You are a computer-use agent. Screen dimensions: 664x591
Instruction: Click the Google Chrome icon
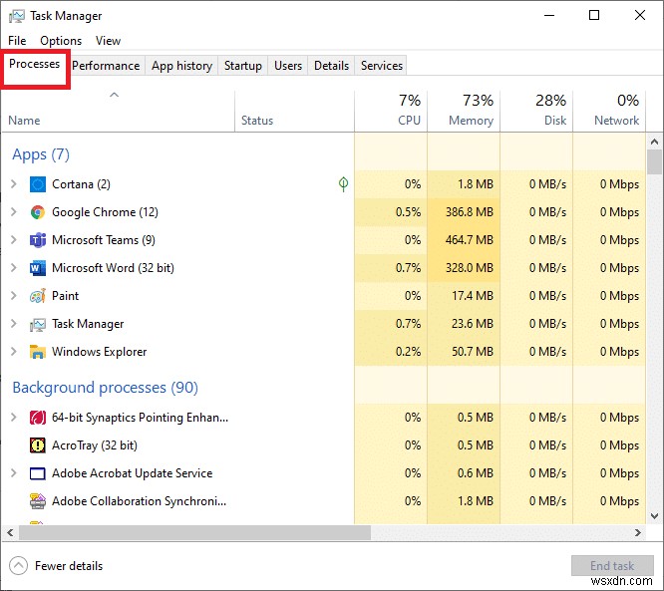38,212
